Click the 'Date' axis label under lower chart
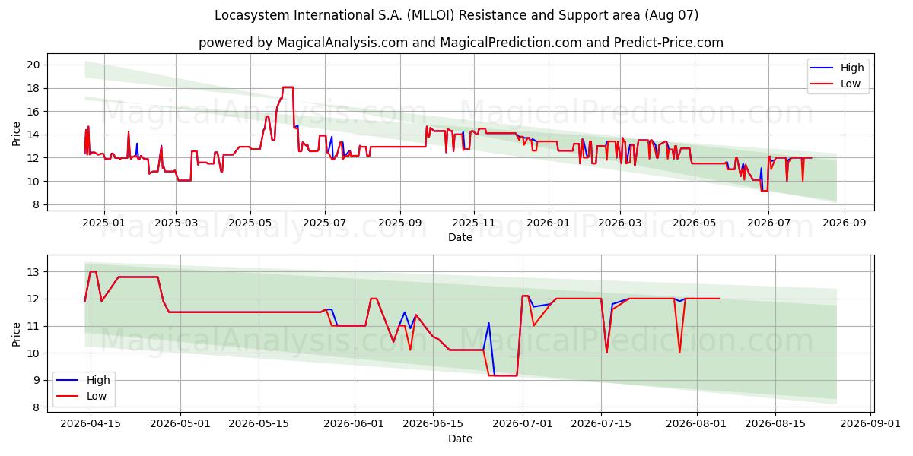The width and height of the screenshot is (913, 456). point(460,439)
